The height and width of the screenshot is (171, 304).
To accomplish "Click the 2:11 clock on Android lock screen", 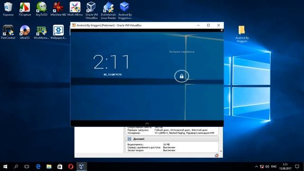I will 111,62.
